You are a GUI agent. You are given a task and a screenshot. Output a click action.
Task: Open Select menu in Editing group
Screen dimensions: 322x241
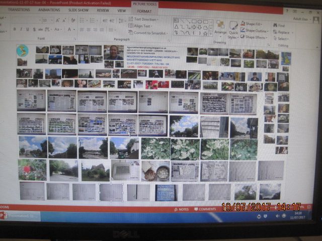[x=281, y=39]
